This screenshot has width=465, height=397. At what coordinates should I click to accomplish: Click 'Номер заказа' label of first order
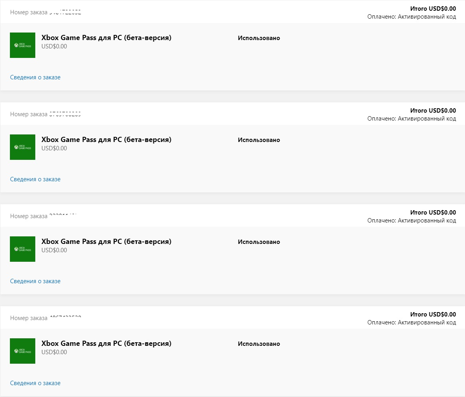click(x=29, y=12)
